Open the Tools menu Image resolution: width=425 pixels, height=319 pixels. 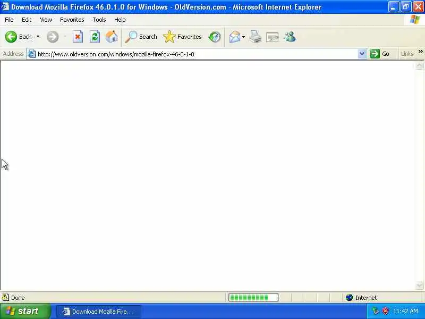[99, 20]
